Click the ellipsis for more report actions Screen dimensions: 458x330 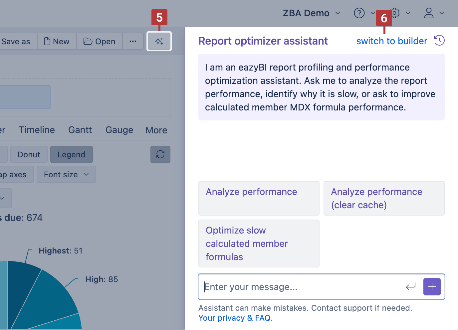pyautogui.click(x=133, y=41)
